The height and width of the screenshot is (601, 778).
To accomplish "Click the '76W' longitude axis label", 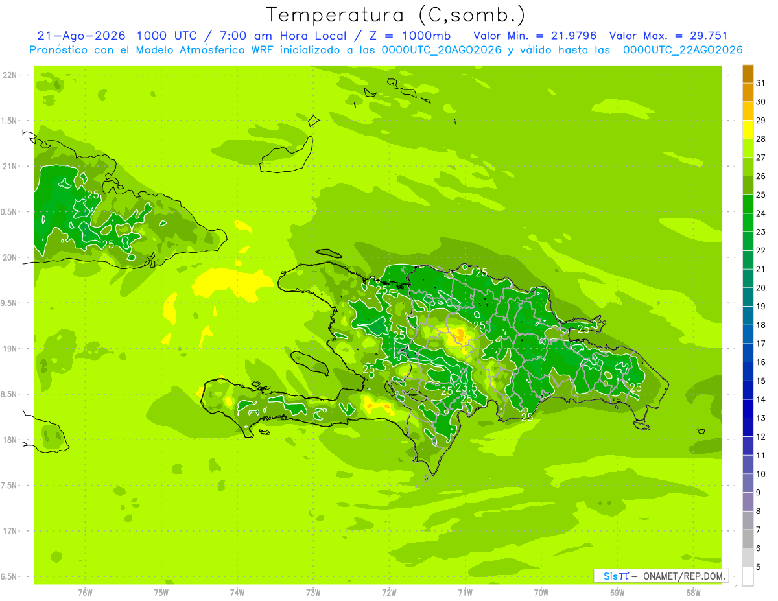I will 85,593.
